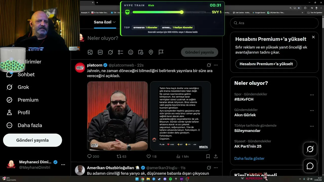Schedule the post with calendar icon
Image resolution: width=324 pixels, height=182 pixels.
141,52
